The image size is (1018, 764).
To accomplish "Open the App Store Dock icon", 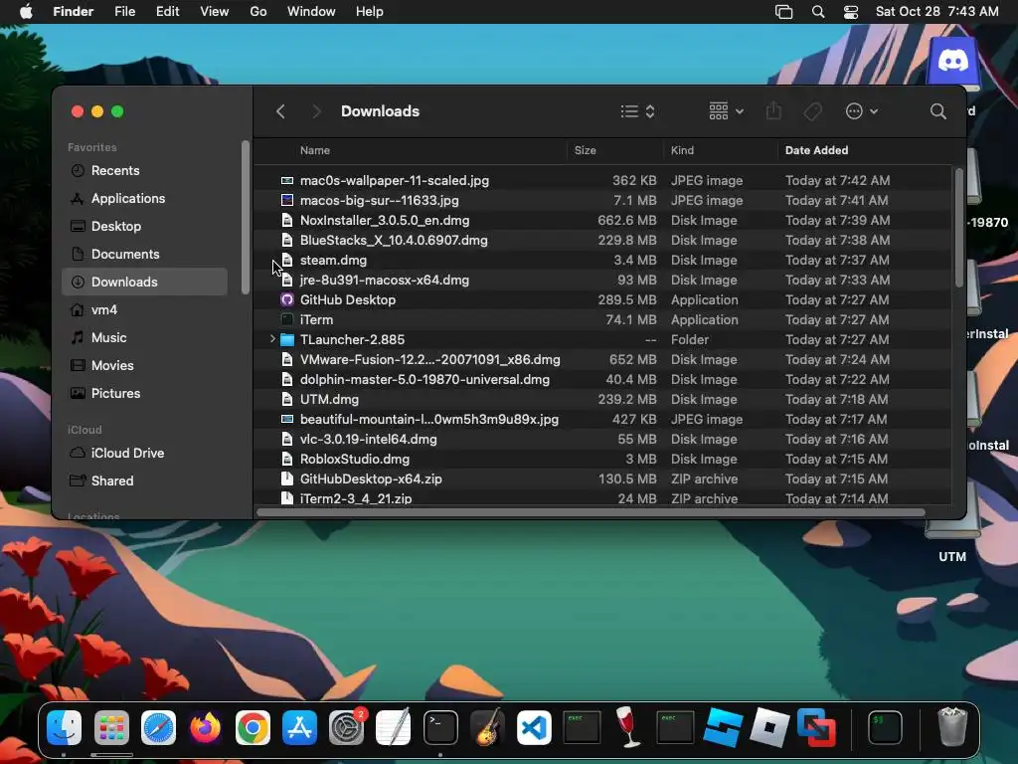I will pos(299,727).
